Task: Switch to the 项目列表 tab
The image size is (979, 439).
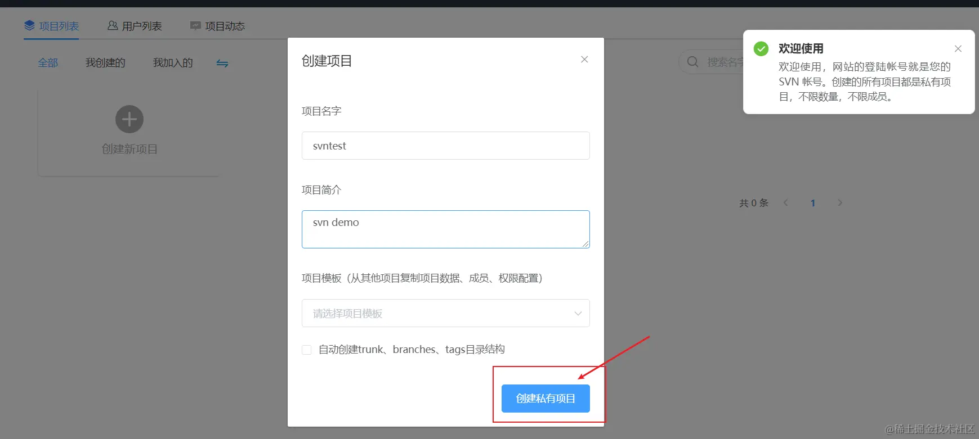Action: 51,26
